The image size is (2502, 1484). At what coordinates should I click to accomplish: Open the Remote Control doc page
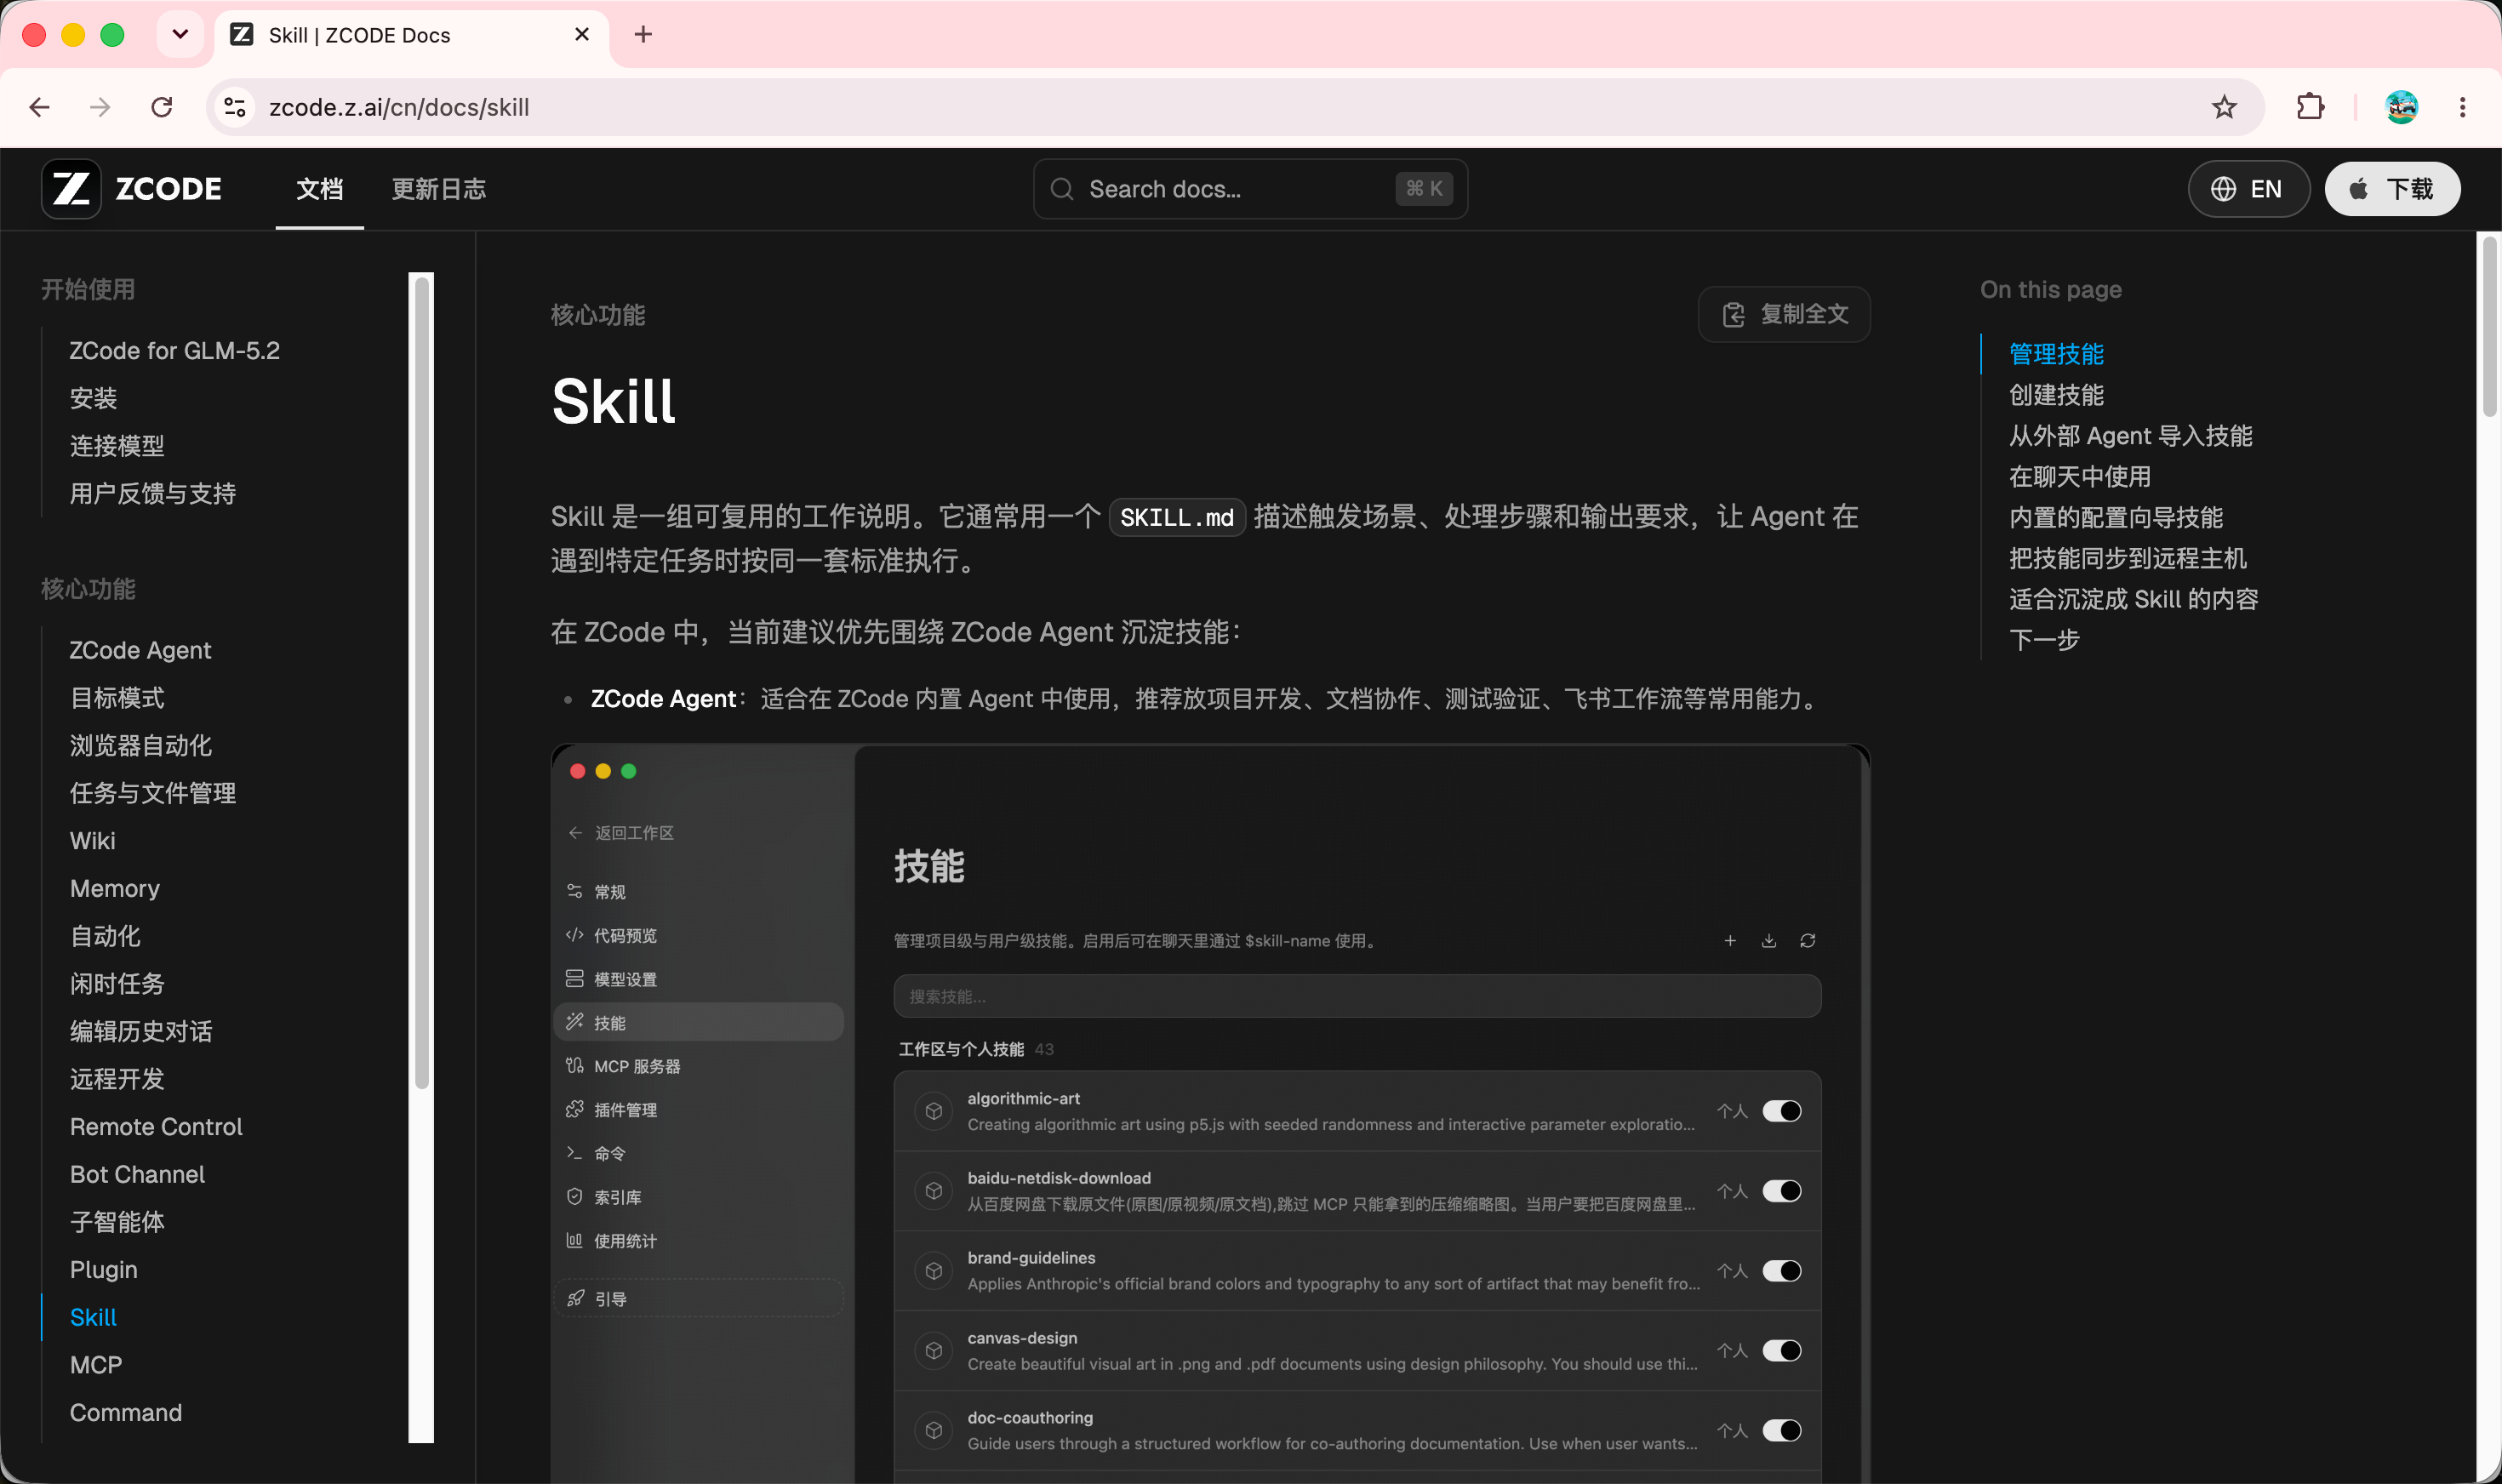(x=156, y=1126)
